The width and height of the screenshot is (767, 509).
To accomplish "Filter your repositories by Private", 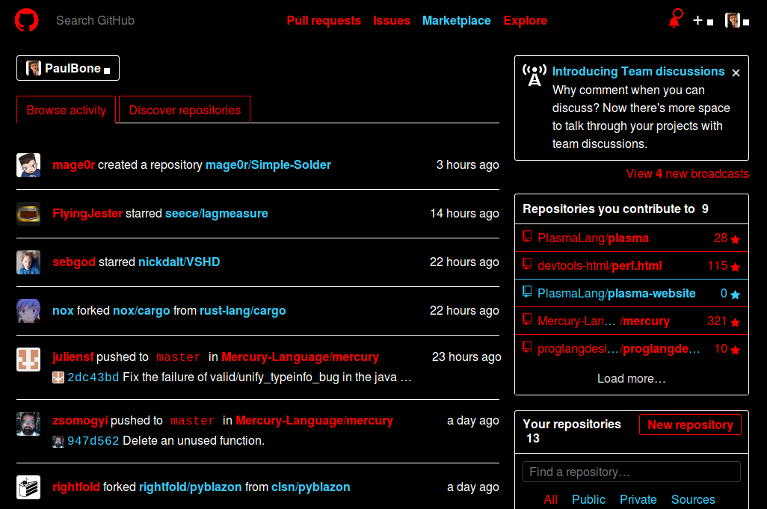I will pos(638,499).
